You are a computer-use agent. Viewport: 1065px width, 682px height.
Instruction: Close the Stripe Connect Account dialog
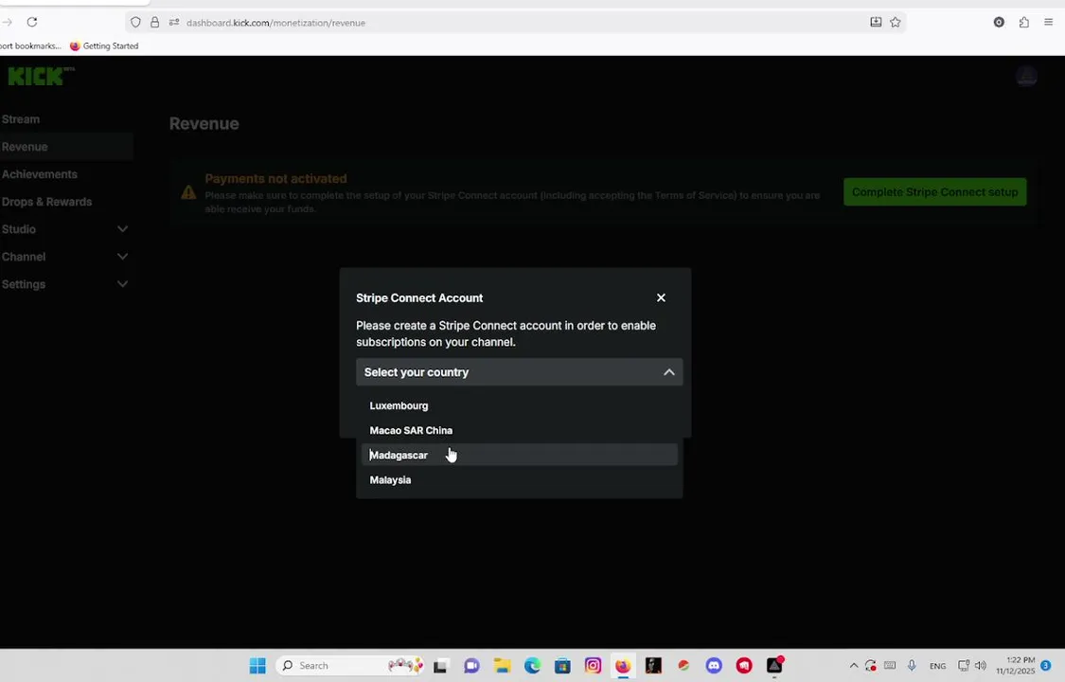pyautogui.click(x=661, y=297)
